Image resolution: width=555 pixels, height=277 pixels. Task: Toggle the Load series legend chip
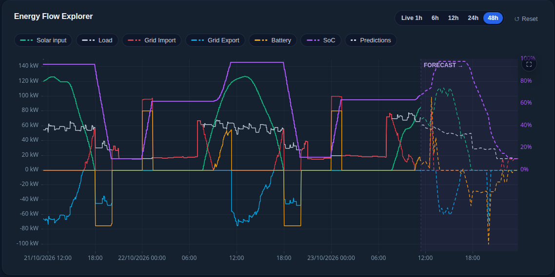click(x=98, y=40)
